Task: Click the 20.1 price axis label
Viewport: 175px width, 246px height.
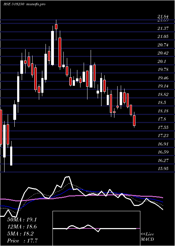Action: (x=162, y=61)
